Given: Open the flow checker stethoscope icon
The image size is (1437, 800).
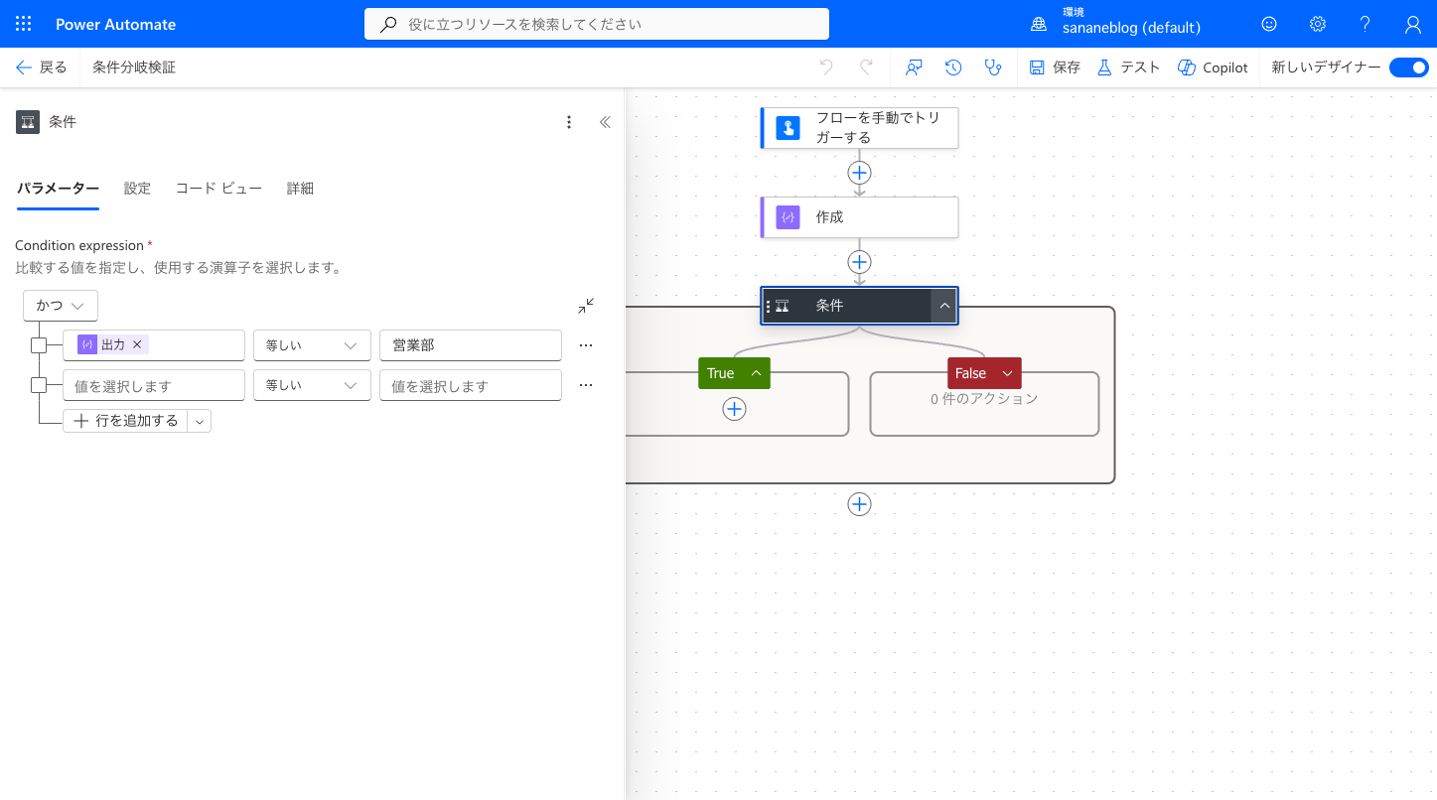Looking at the screenshot, I should [992, 67].
